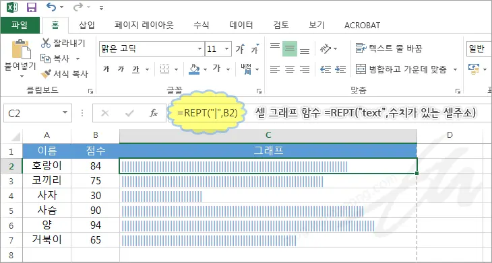The height and width of the screenshot is (263, 492).
Task: Click the increase indent icon
Action: 340,69
